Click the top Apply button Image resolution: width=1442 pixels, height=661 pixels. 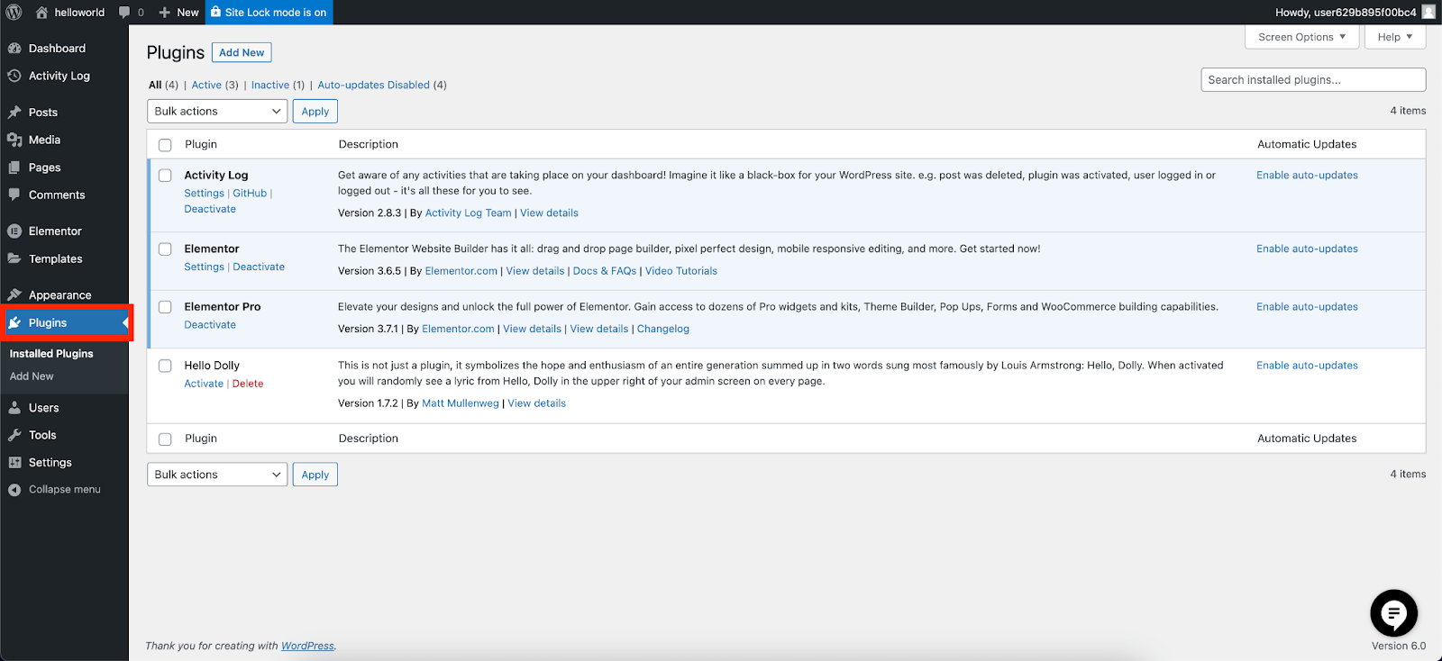[x=315, y=112]
